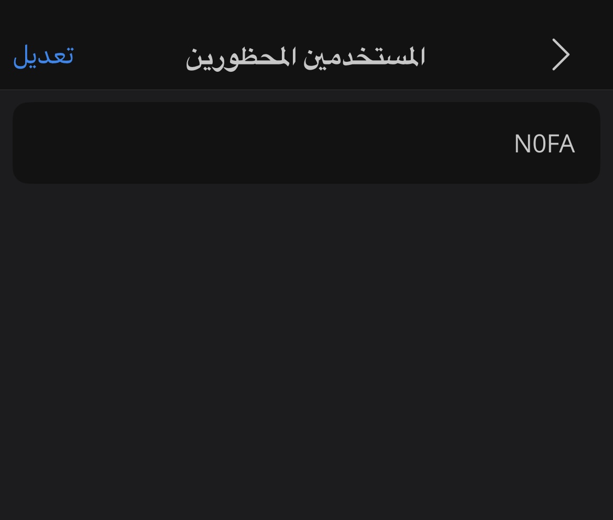
Task: Tap the edit option in the navigation bar
Action: pyautogui.click(x=43, y=56)
